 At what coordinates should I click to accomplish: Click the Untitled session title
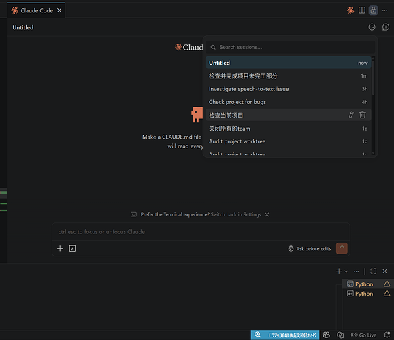(23, 27)
